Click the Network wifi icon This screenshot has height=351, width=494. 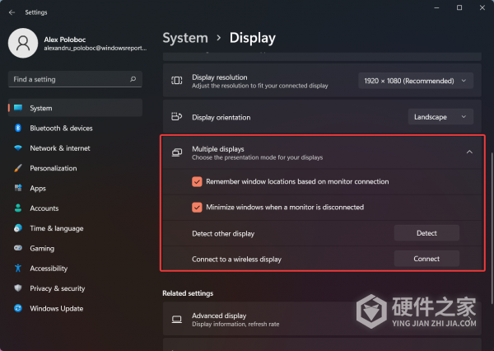tap(18, 148)
